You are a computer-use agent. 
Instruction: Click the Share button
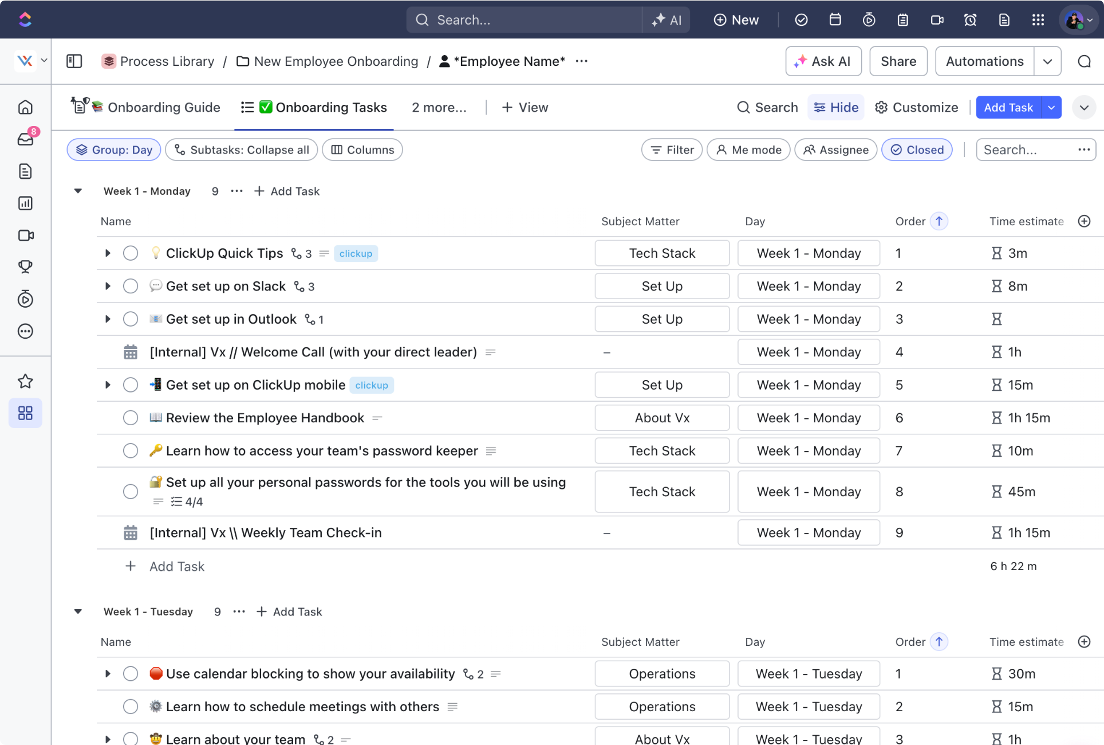(898, 61)
